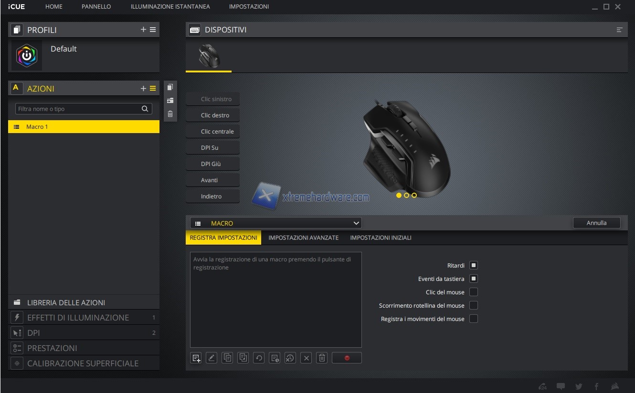The width and height of the screenshot is (635, 393).
Task: Click the add event icon in macro toolbar
Action: pos(196,358)
